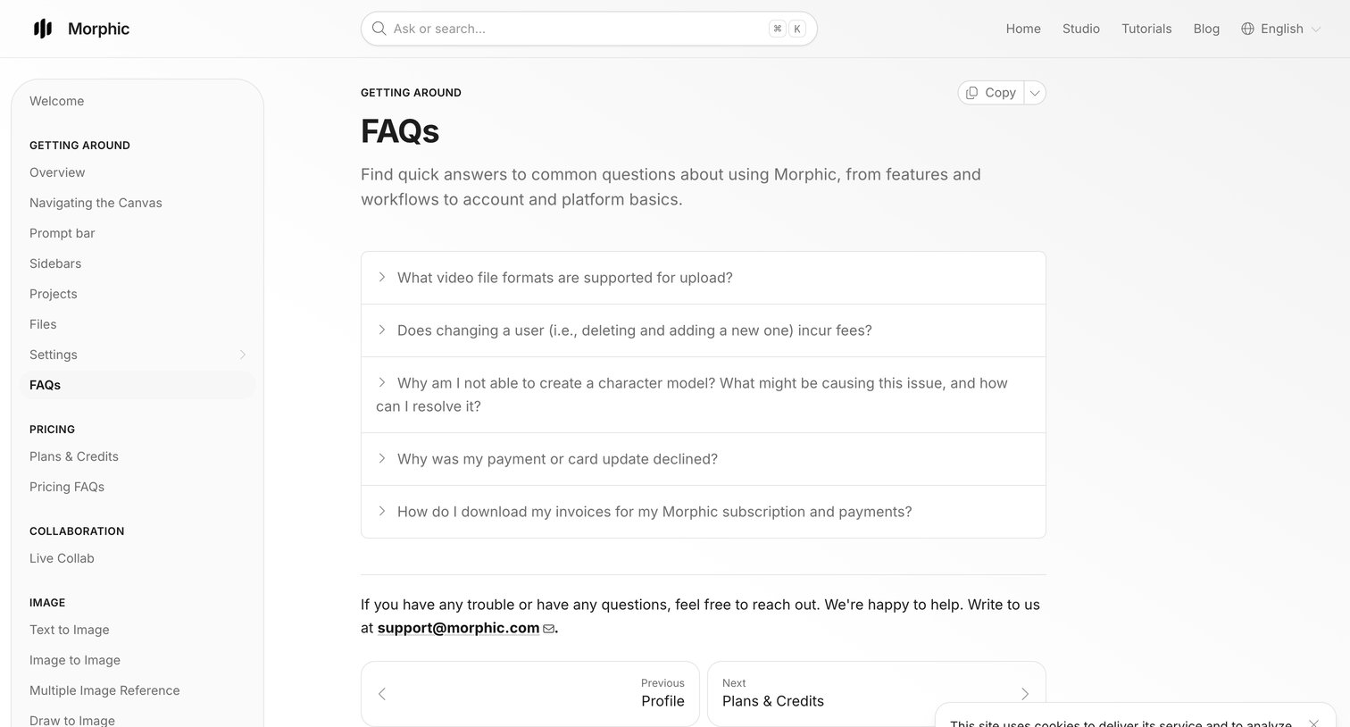Image resolution: width=1350 pixels, height=727 pixels.
Task: Expand the Settings sidebar chevron
Action: point(242,355)
